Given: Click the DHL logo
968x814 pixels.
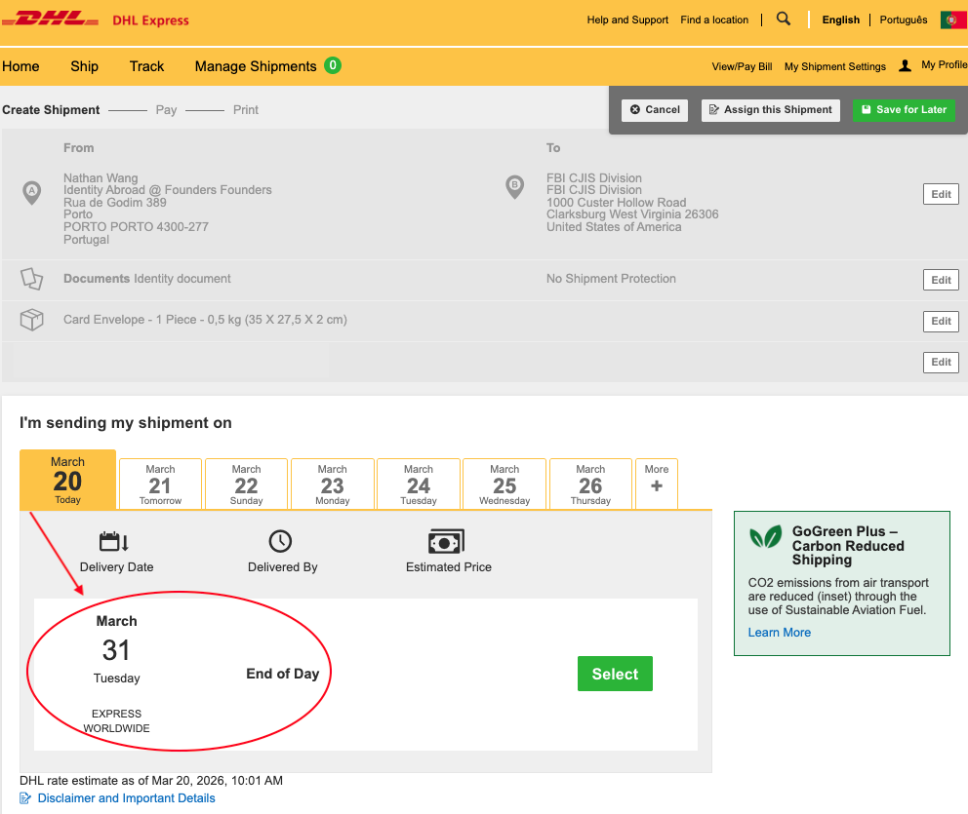Looking at the screenshot, I should tap(57, 19).
